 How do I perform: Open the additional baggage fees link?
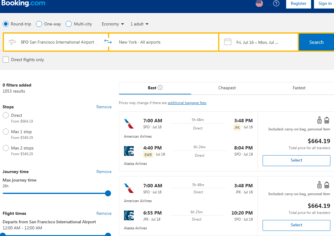coord(187,103)
